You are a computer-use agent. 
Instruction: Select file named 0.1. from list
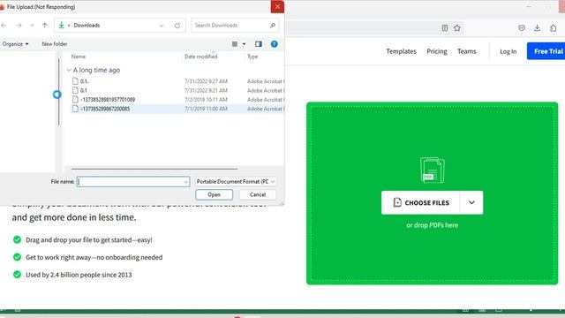[x=84, y=81]
